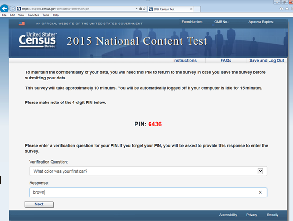
Task: Close the 2015 Census Test tab
Action: (x=191, y=9)
